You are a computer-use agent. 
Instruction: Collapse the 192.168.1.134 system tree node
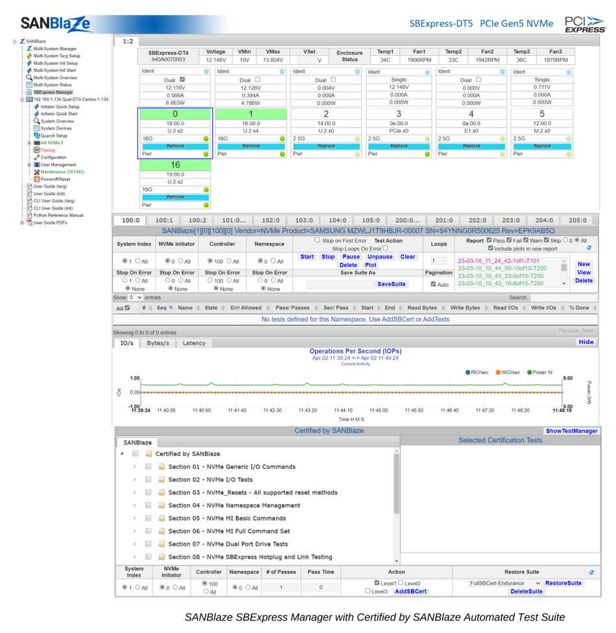(22, 99)
